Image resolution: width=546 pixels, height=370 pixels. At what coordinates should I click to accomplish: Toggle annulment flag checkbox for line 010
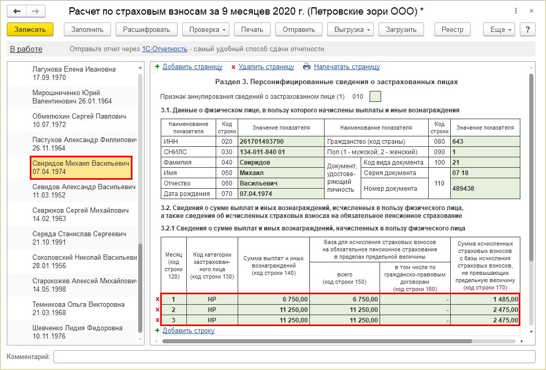click(x=375, y=96)
